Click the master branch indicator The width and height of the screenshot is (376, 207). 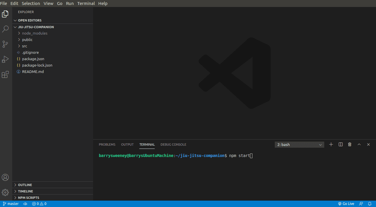11,204
